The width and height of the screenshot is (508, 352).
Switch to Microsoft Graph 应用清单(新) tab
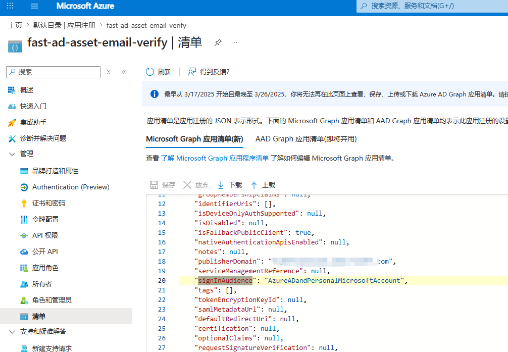[194, 139]
